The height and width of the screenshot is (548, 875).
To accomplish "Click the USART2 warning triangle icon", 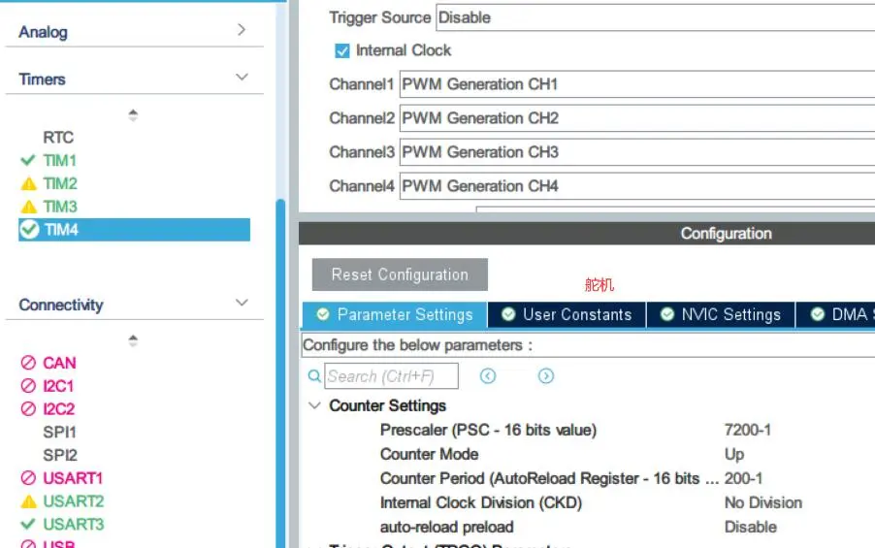I will (28, 501).
